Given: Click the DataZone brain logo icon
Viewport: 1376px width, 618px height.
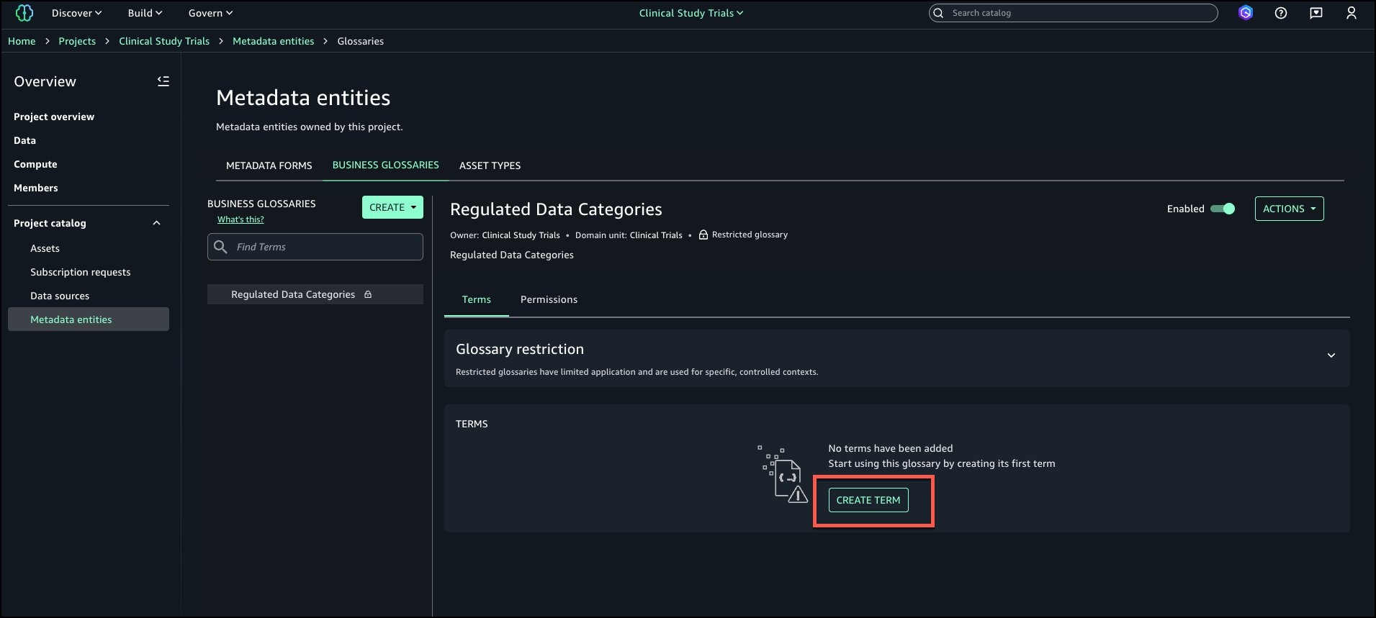Looking at the screenshot, I should click(24, 13).
